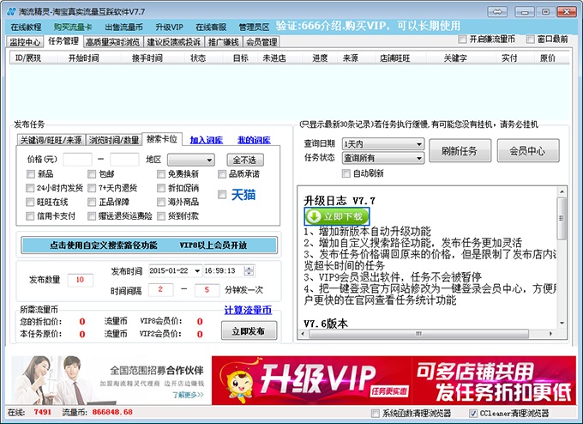Open the 全国范围招募合作伙伴 banner

coord(109,380)
